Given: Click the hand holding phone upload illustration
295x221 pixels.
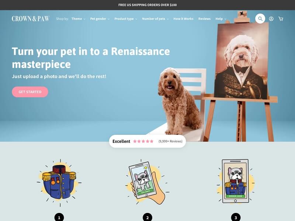Looking at the screenshot, I should click(147, 182).
